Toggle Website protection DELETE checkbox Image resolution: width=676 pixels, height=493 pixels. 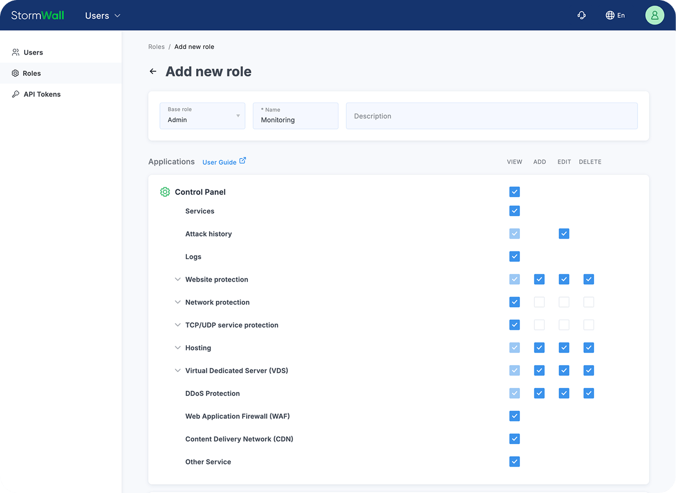pyautogui.click(x=589, y=279)
